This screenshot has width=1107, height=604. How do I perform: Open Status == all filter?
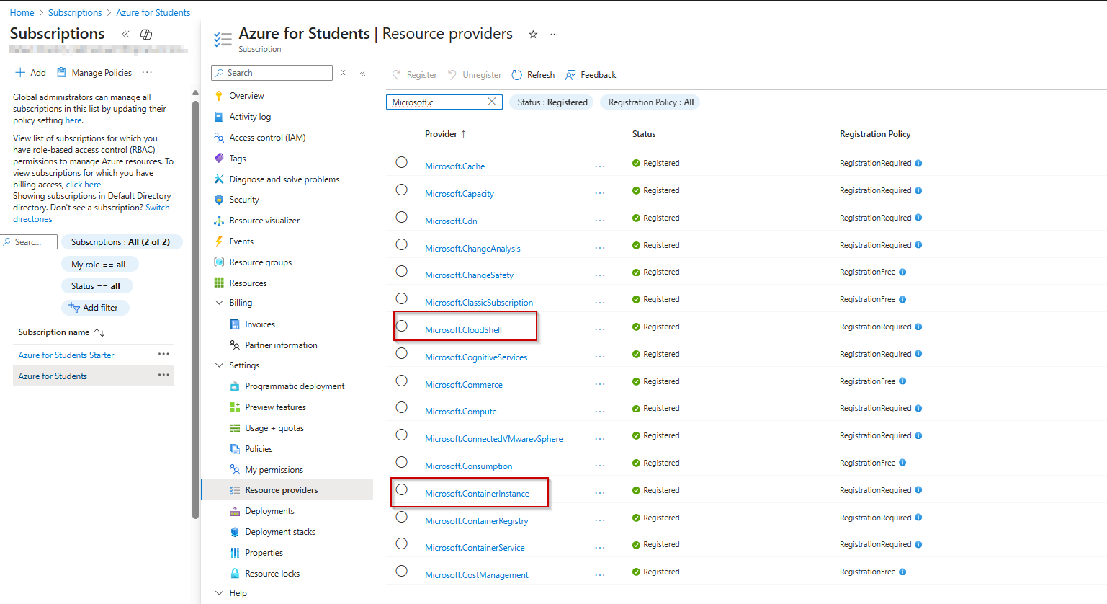point(96,286)
